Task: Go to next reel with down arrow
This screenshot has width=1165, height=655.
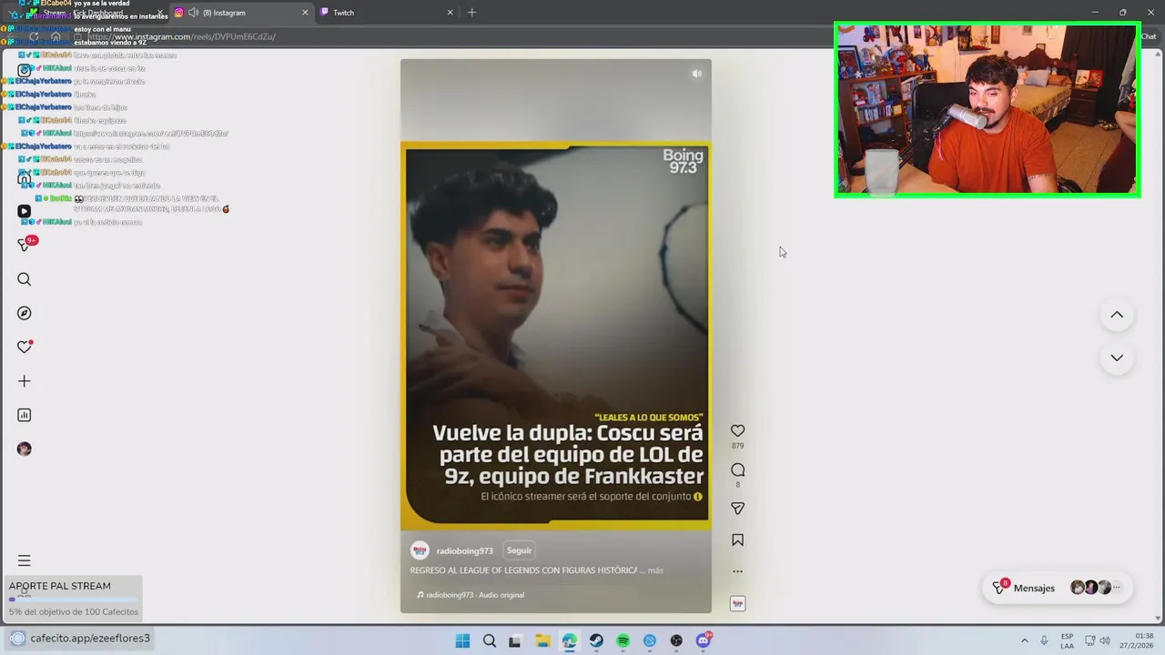Action: pyautogui.click(x=1117, y=358)
